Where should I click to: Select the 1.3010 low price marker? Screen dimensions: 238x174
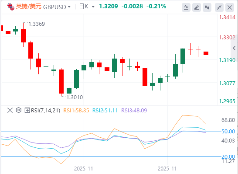(x=75, y=97)
